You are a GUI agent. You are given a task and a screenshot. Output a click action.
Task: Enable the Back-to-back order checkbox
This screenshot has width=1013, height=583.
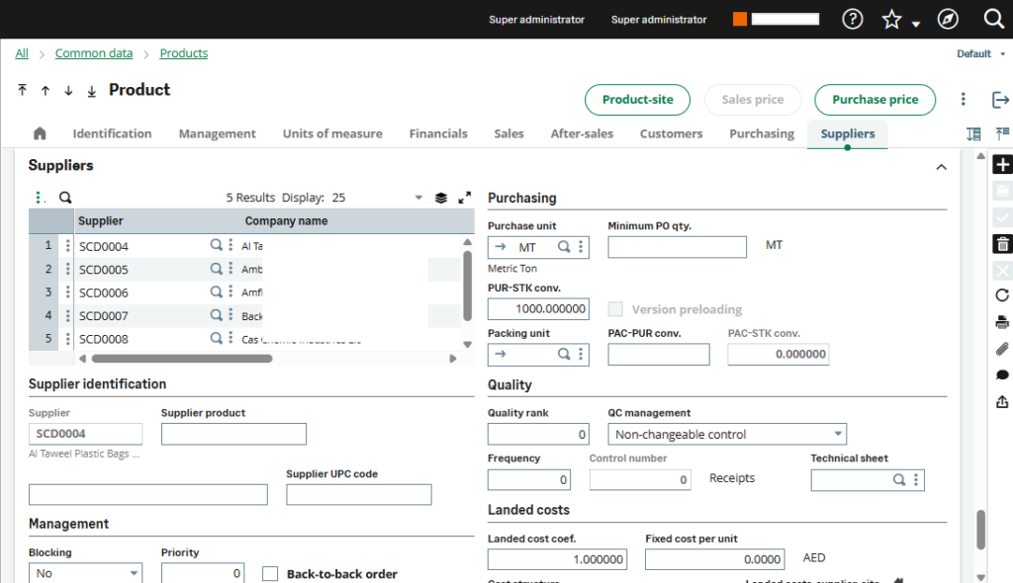tap(270, 574)
